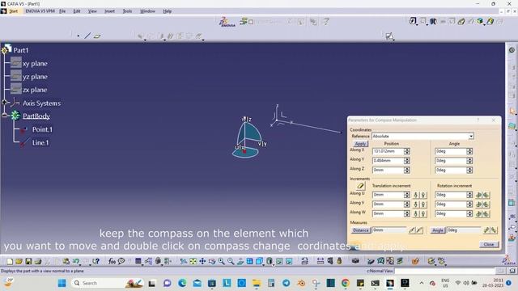Viewport: 518px width, 291px height.
Task: Click the Formula f(x) icon
Action: click(112, 261)
